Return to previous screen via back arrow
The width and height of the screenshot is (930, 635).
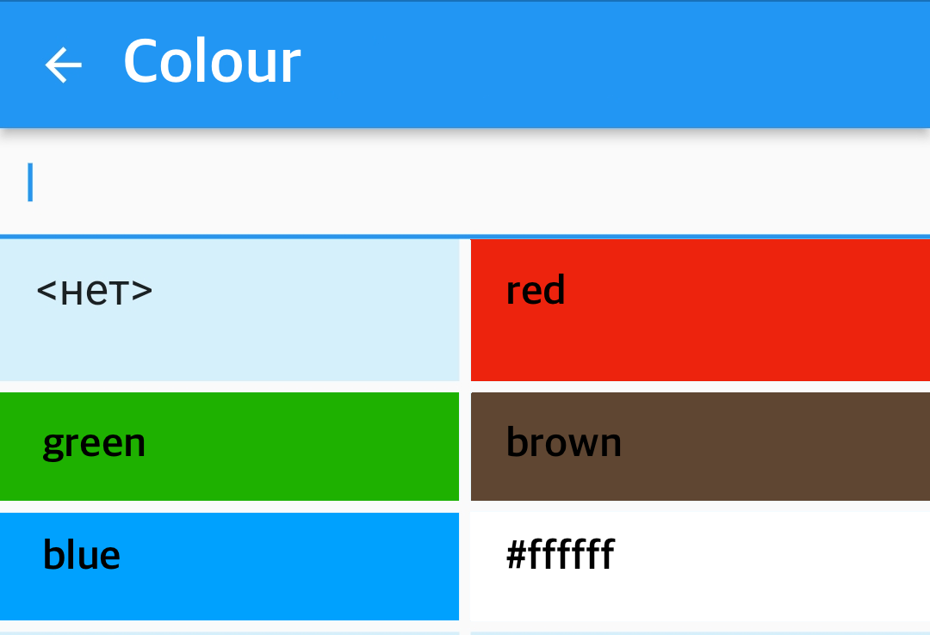point(63,64)
